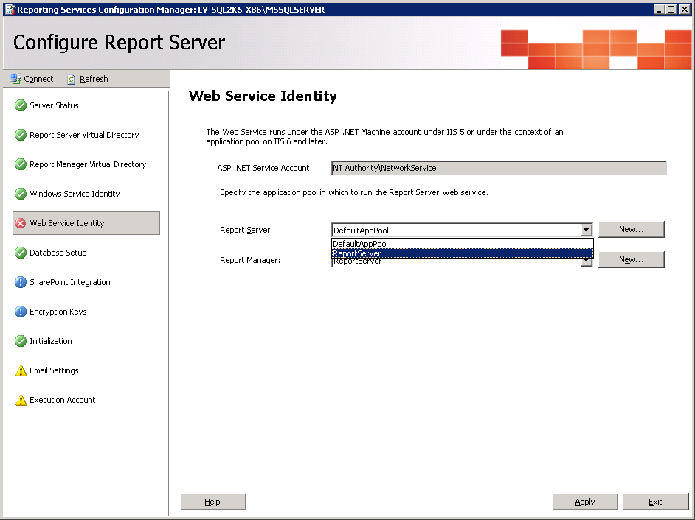Click the warning icon next to Execution Account
Viewport: 695px width, 520px height.
[21, 400]
